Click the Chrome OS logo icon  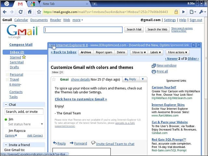click(6, 4)
